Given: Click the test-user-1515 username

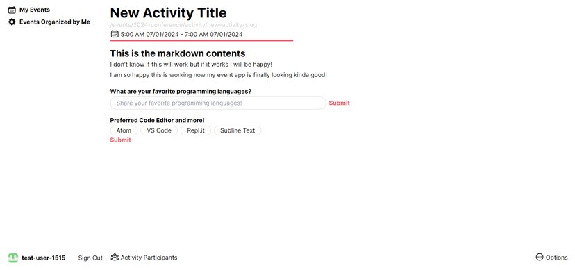Looking at the screenshot, I should [44, 258].
